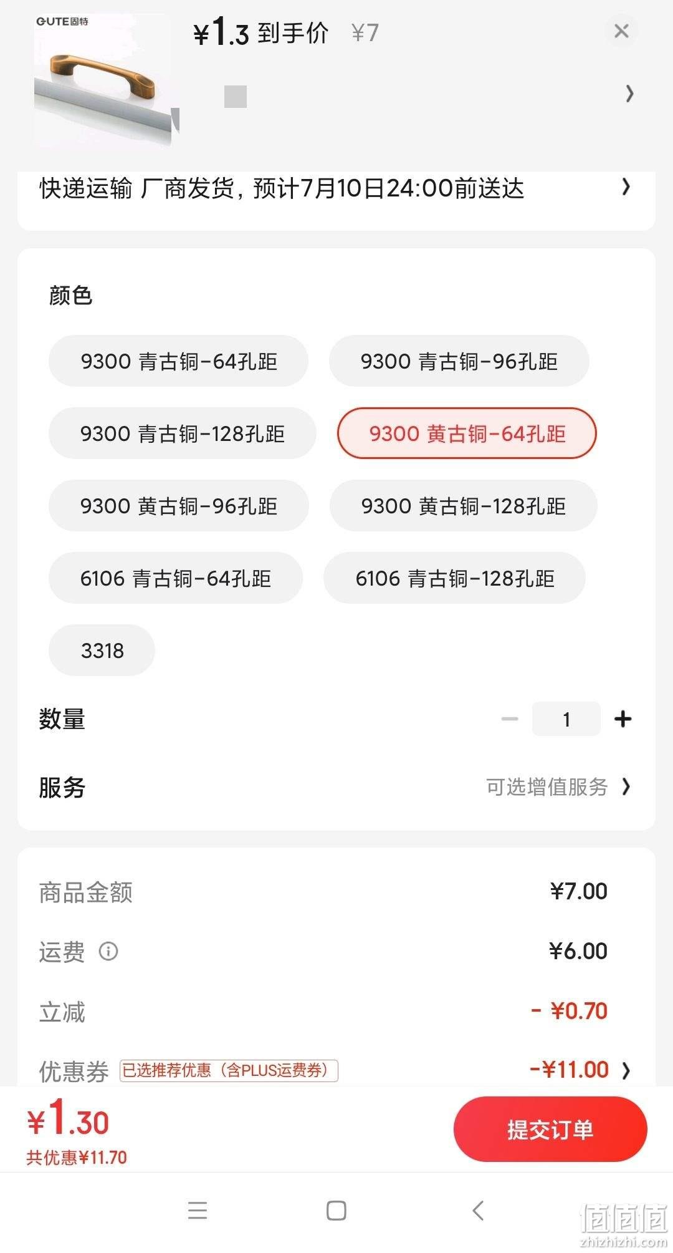Increase quantity with the plus icon
The height and width of the screenshot is (1253, 673).
click(x=623, y=719)
